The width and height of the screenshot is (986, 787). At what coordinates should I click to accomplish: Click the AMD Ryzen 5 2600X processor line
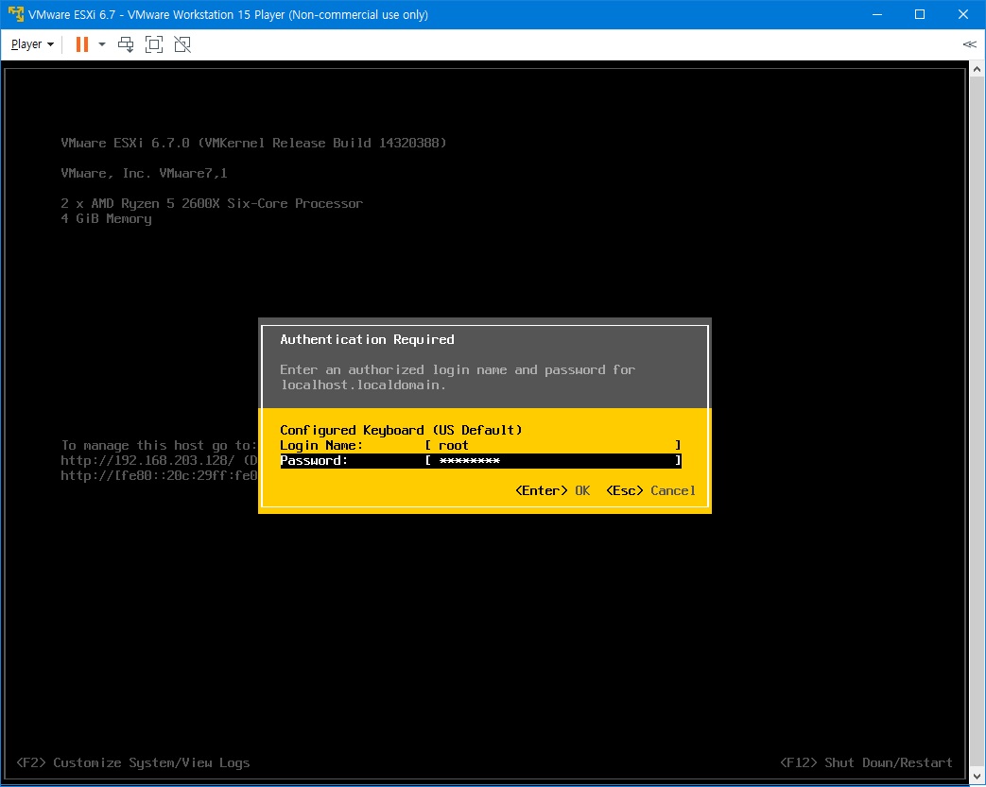(212, 203)
